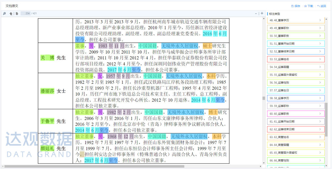This screenshot has width=332, height=169.
Task: Select the 59_监事职称 annotation type
Action: pyautogui.click(x=296, y=106)
